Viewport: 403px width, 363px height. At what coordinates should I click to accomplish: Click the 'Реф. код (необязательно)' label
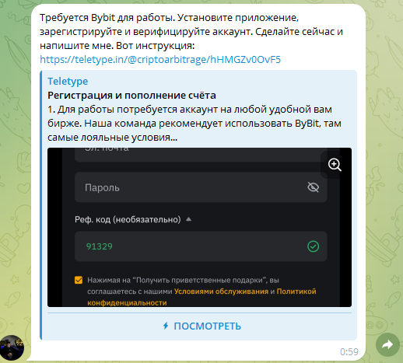[128, 219]
